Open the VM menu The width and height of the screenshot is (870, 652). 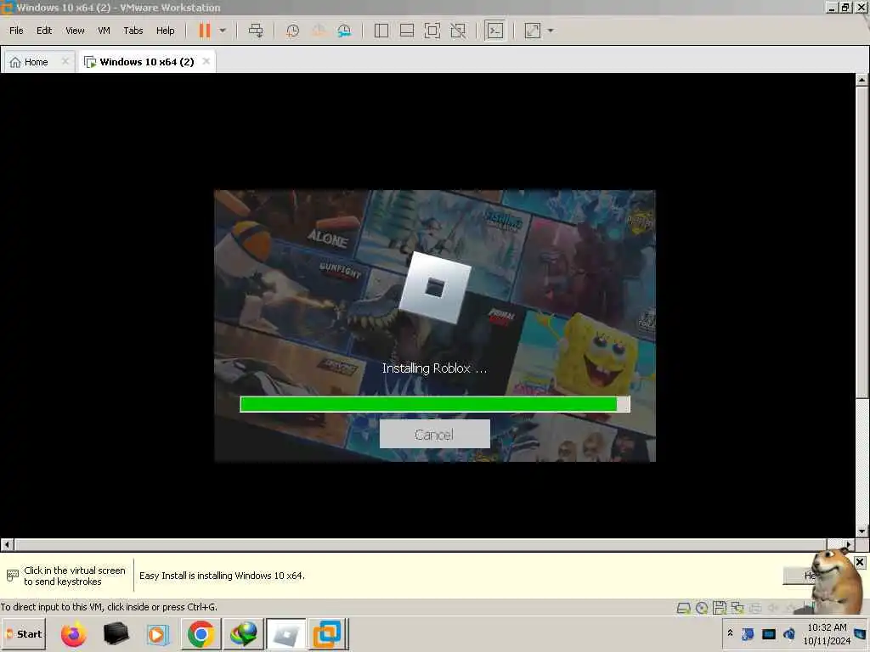point(104,31)
